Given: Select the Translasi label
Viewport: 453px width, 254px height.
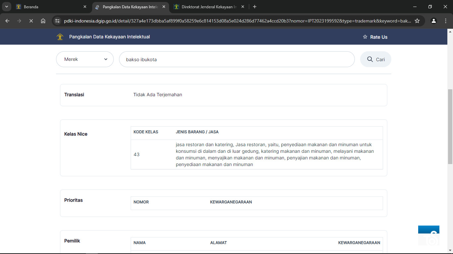Looking at the screenshot, I should (74, 95).
